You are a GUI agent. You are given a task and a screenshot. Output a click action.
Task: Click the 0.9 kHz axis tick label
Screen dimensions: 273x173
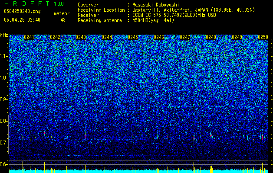4,99
